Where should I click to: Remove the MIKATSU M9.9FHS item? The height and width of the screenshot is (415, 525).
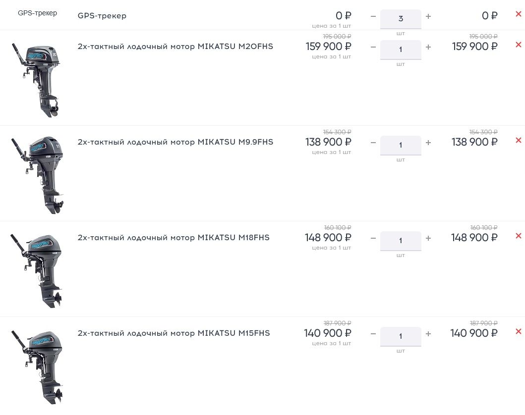pyautogui.click(x=519, y=141)
